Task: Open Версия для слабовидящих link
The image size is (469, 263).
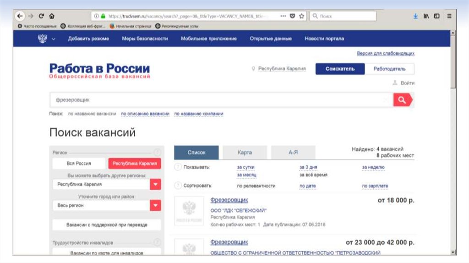Action: coord(386,54)
